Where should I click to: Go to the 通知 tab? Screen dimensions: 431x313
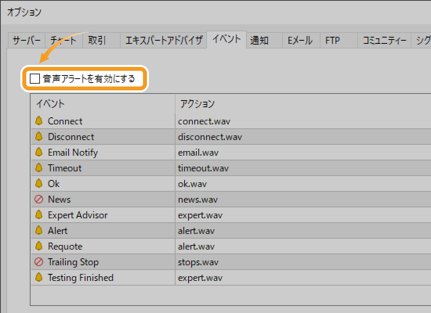point(259,40)
